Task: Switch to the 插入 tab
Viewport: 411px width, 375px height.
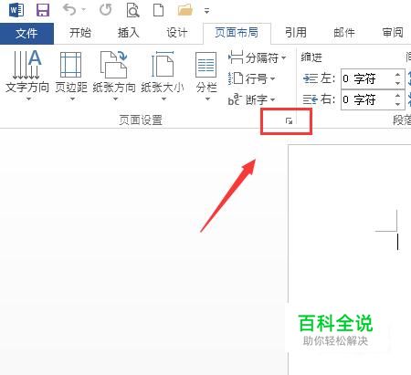Action: [x=129, y=33]
